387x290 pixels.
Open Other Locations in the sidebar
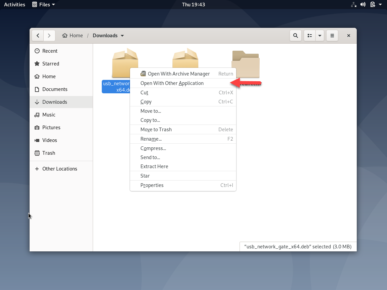[x=59, y=169]
